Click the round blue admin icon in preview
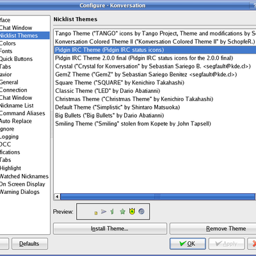Image resolution: width=256 pixels, height=256 pixels. pyautogui.click(x=141, y=211)
